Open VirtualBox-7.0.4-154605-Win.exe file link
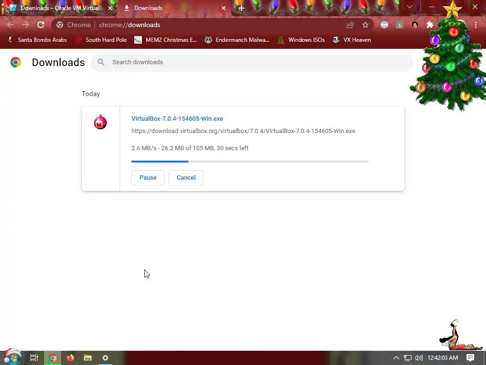 [x=177, y=118]
